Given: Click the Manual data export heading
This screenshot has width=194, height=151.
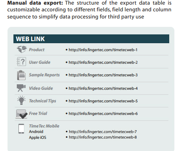Looking at the screenshot, I should click(x=35, y=3).
